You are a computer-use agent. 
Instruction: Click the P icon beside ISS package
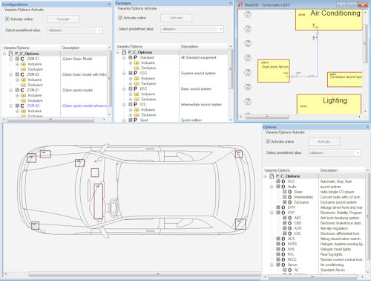pyautogui.click(x=135, y=104)
